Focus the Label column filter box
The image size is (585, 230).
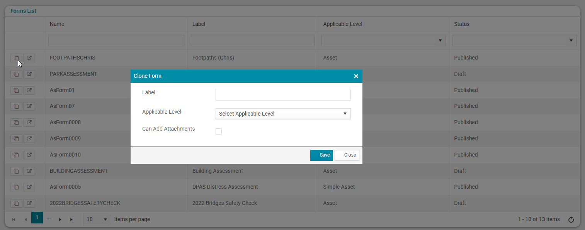coord(253,41)
